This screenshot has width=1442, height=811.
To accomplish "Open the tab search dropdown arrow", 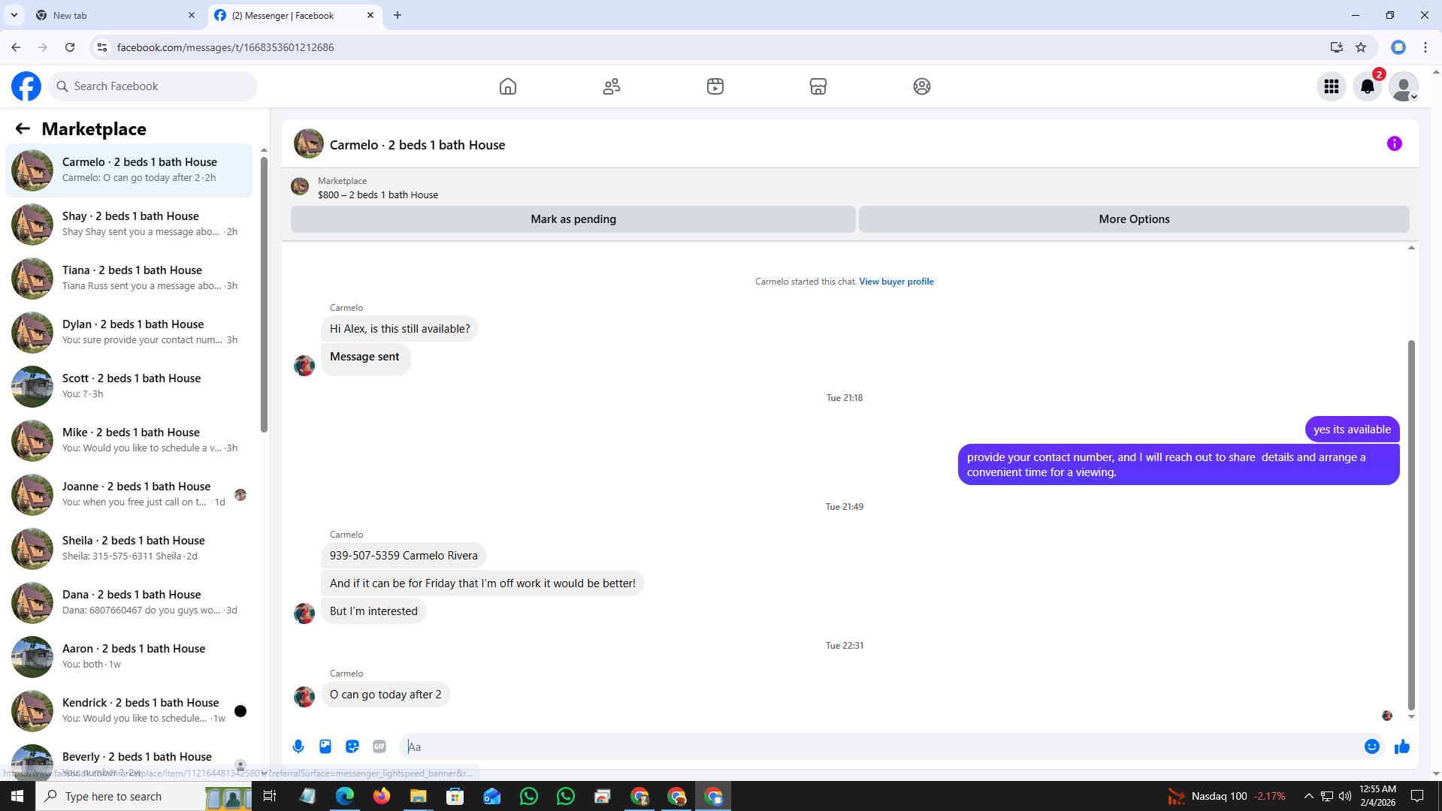I will (14, 15).
